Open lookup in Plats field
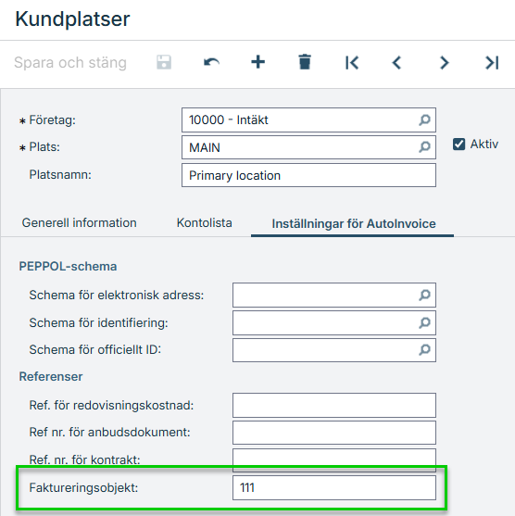The width and height of the screenshot is (515, 516). (x=424, y=146)
